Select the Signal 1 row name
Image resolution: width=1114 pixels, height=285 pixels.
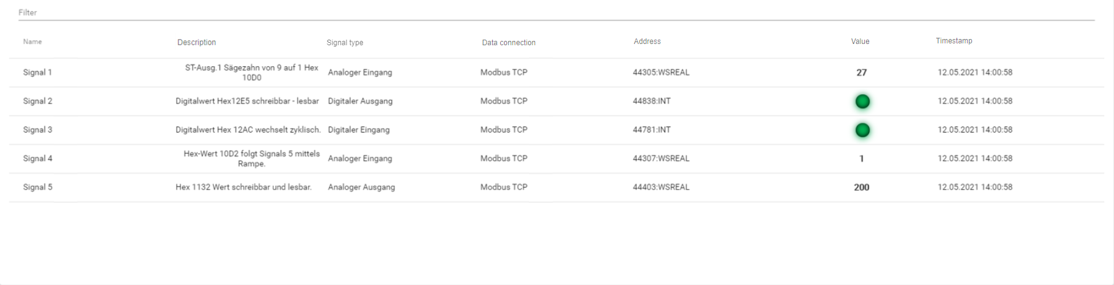[x=37, y=72]
